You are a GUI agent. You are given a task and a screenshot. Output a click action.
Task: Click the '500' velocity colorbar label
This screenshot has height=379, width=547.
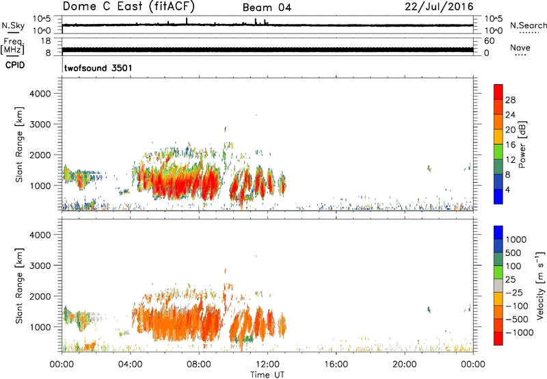coord(513,252)
